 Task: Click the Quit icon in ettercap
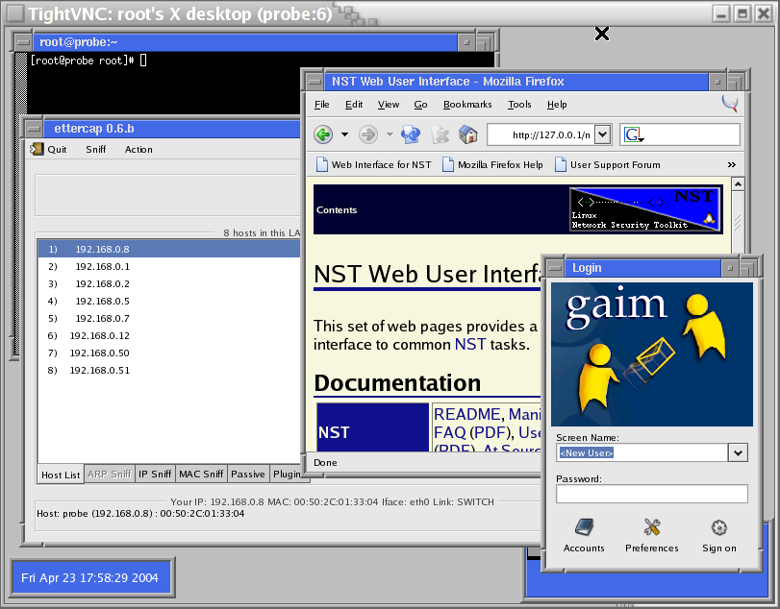coord(39,149)
